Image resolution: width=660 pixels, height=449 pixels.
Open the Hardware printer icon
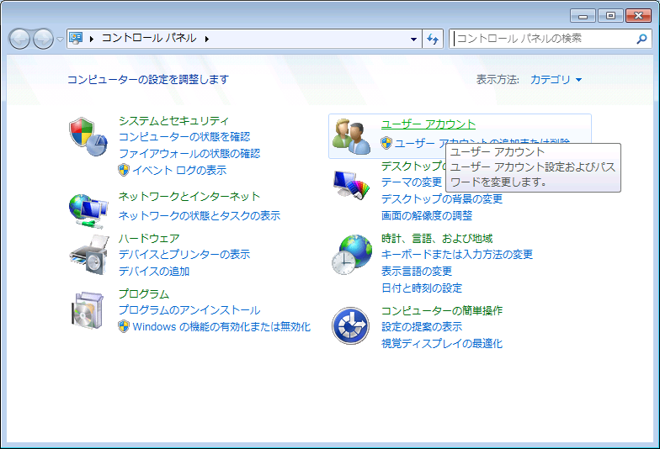pyautogui.click(x=89, y=255)
